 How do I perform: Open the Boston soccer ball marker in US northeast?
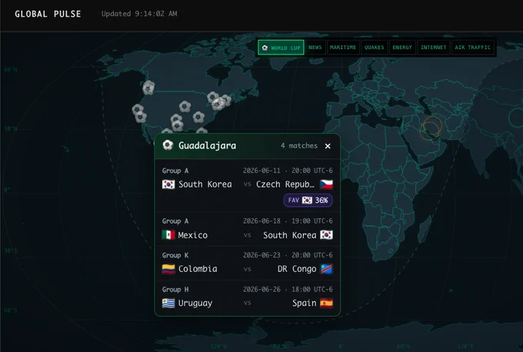pyautogui.click(x=226, y=100)
